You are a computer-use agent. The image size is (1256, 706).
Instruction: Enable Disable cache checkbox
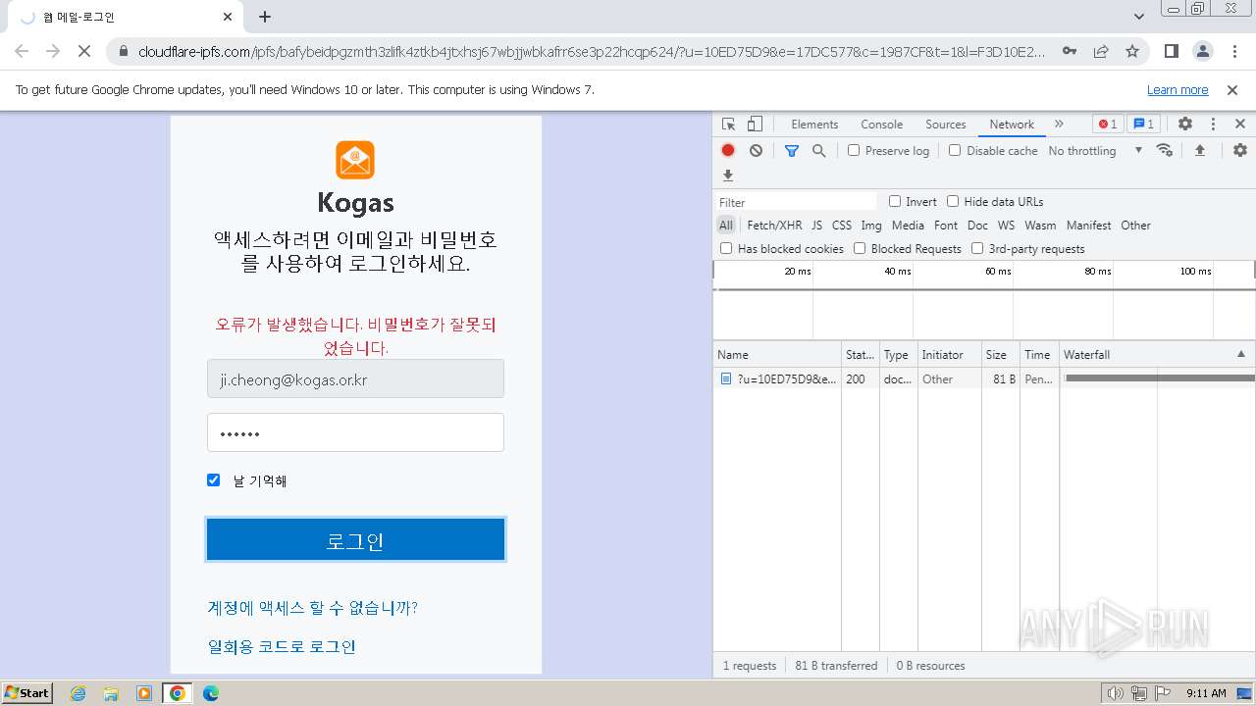point(955,151)
